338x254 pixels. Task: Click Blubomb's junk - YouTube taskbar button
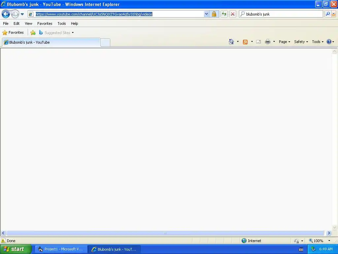[114, 249]
